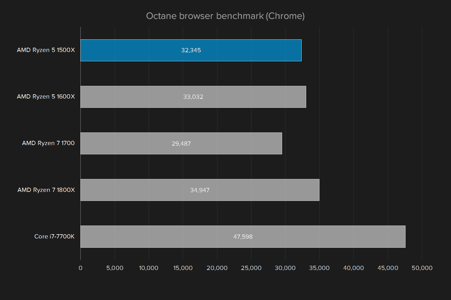Click the 'AMD Ryzen 7 1800X' axis label
This screenshot has height=300, width=451.
point(46,190)
